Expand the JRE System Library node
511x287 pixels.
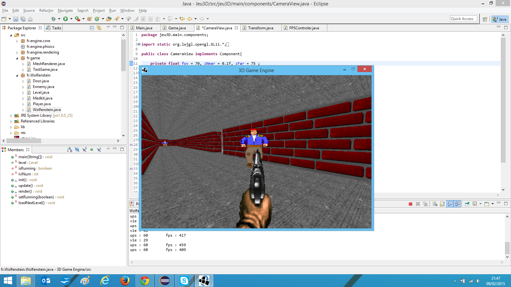point(11,116)
